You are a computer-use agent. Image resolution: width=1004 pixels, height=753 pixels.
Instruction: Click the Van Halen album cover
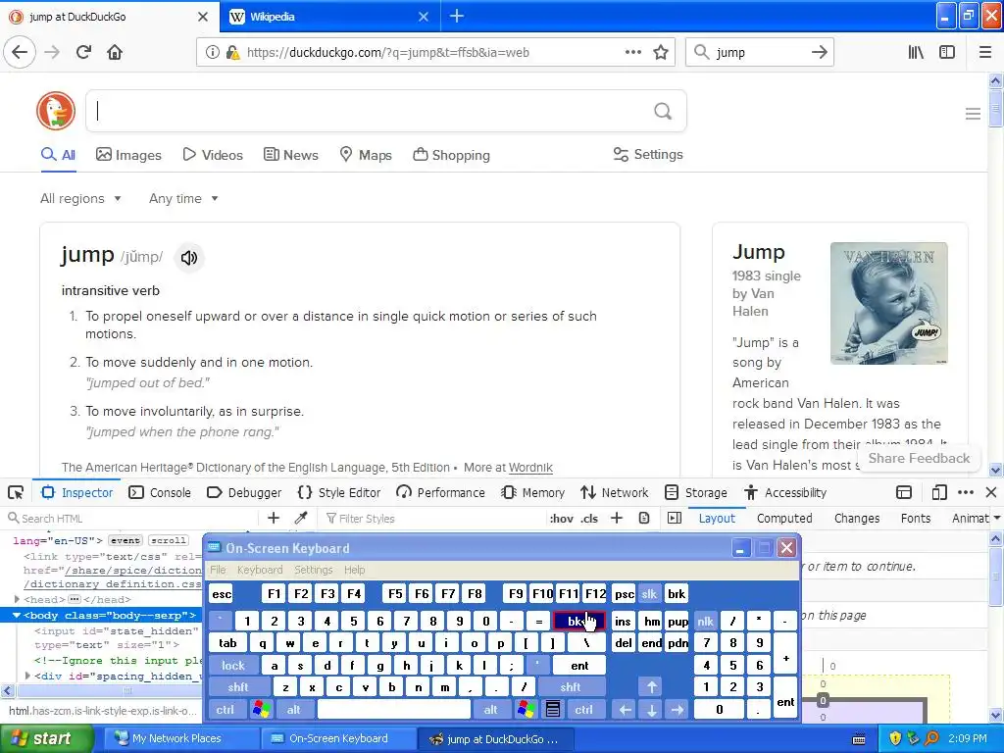pyautogui.click(x=888, y=303)
